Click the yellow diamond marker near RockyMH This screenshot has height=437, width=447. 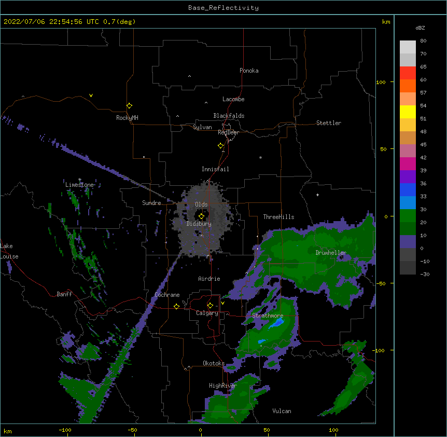[x=129, y=106]
